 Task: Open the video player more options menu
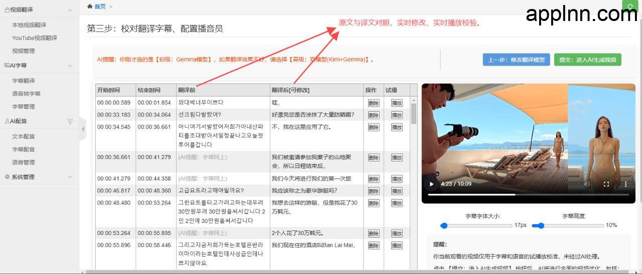point(625,184)
